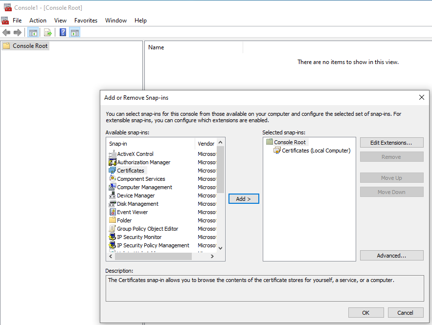This screenshot has width=432, height=325.
Task: Click the greyed Move Down button
Action: pyautogui.click(x=391, y=192)
